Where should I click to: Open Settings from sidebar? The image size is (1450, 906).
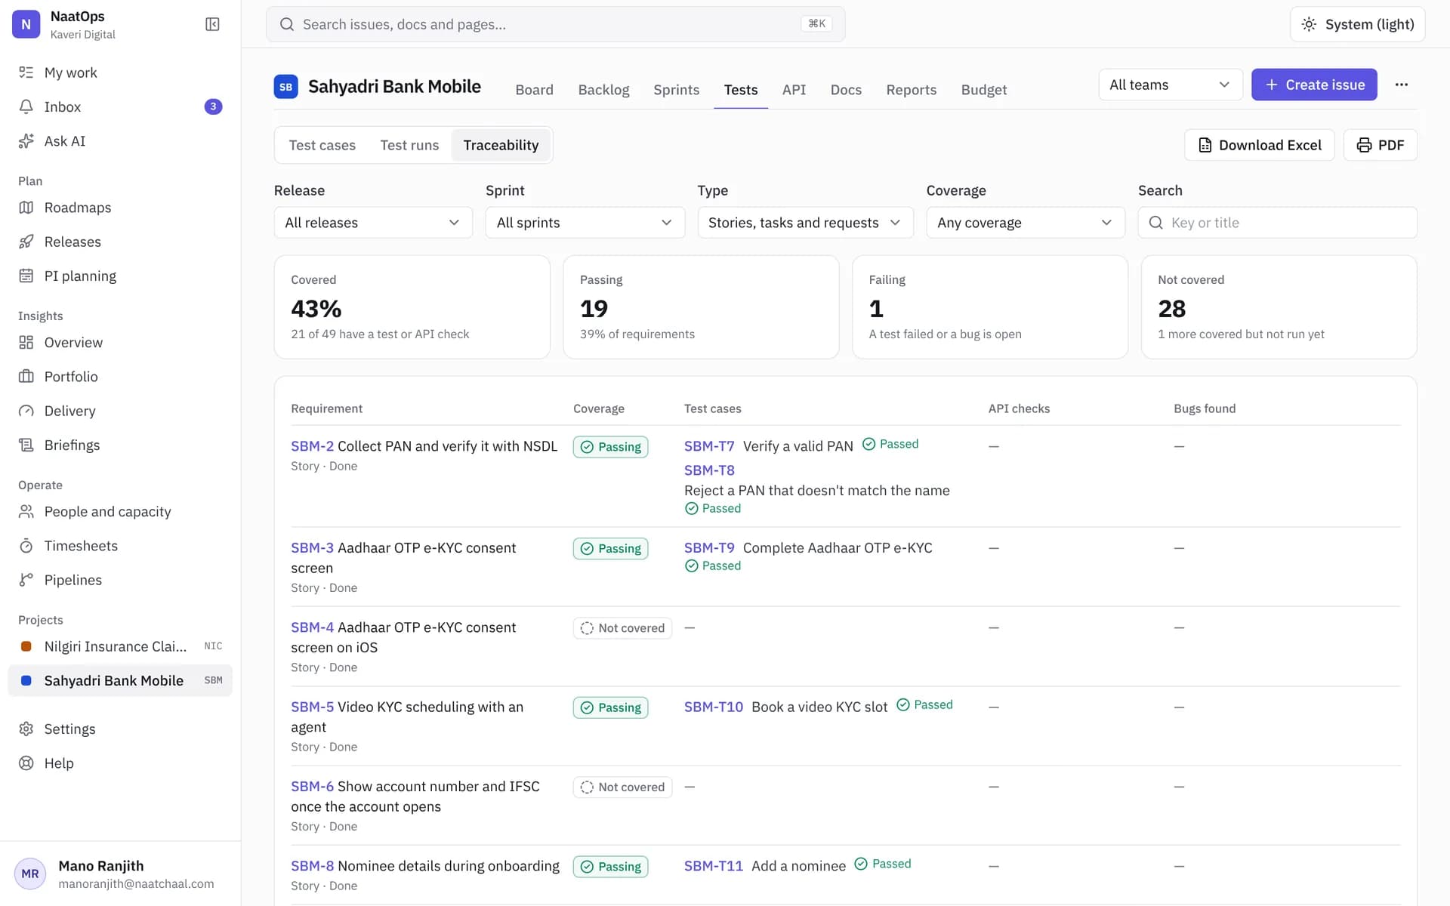tap(120, 729)
